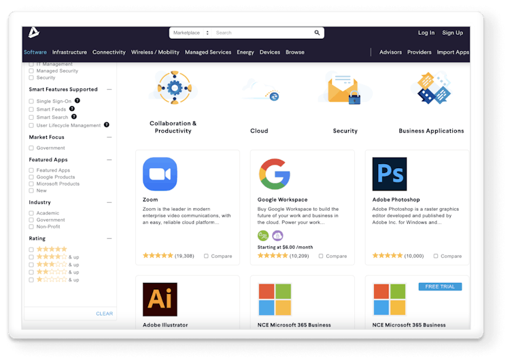Click the Zoom app camera icon
Viewport: 510px width, 362px height.
(160, 174)
